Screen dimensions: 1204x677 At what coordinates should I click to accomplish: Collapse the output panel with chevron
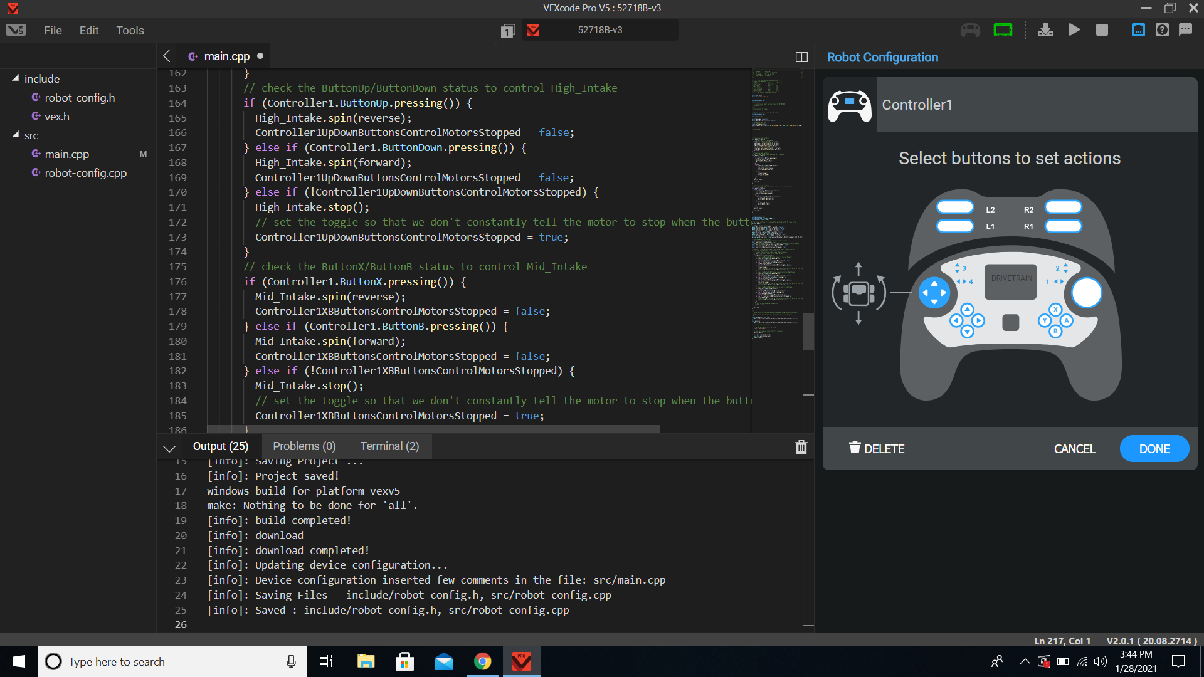[169, 448]
